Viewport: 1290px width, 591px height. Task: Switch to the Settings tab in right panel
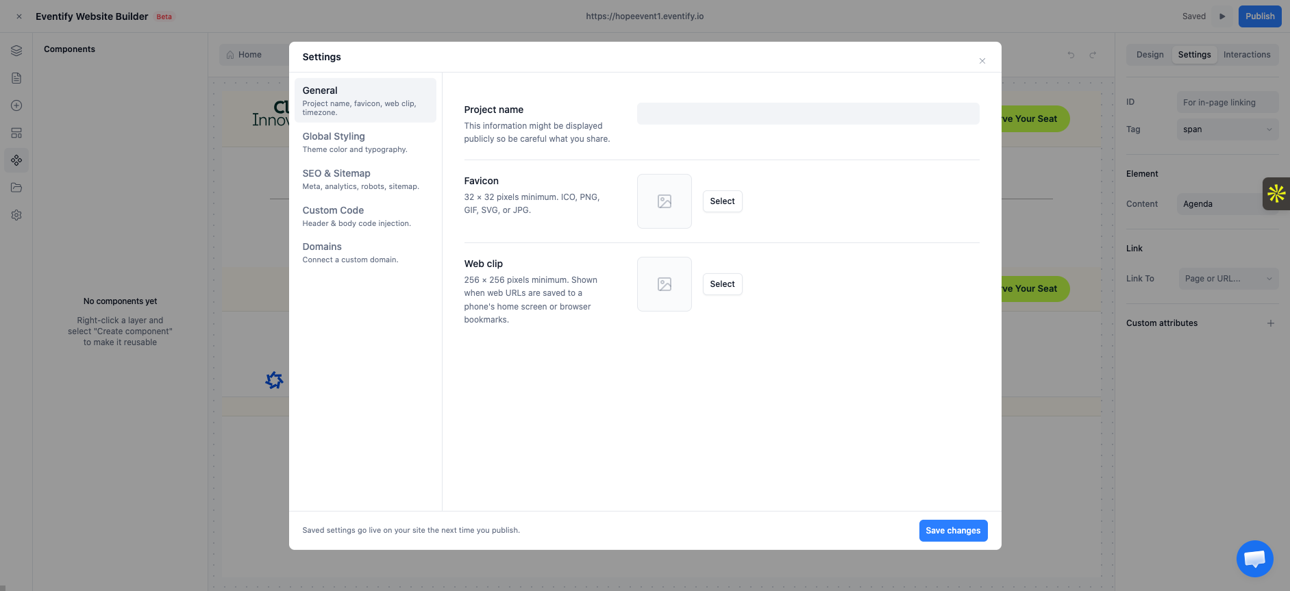click(1194, 55)
